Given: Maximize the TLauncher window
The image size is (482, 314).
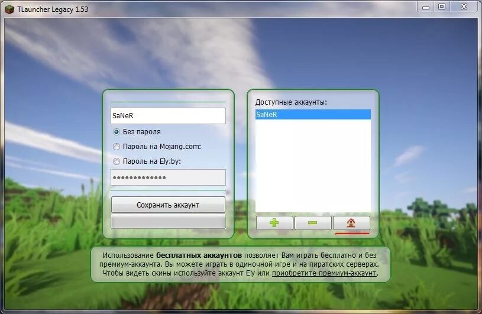Looking at the screenshot, I should coord(442,7).
